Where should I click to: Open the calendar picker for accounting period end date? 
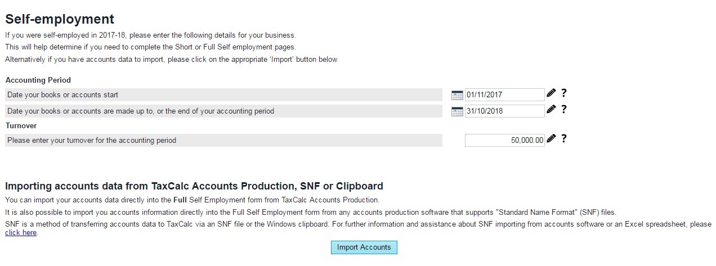(x=457, y=111)
